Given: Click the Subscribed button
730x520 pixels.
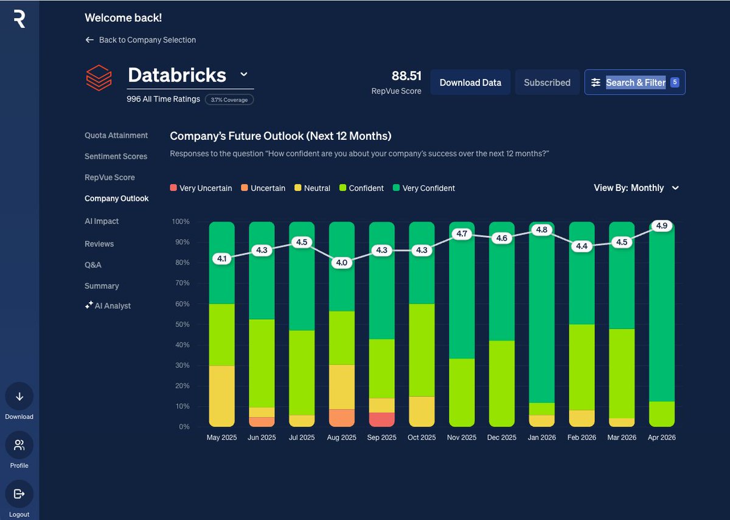Looking at the screenshot, I should tap(547, 82).
